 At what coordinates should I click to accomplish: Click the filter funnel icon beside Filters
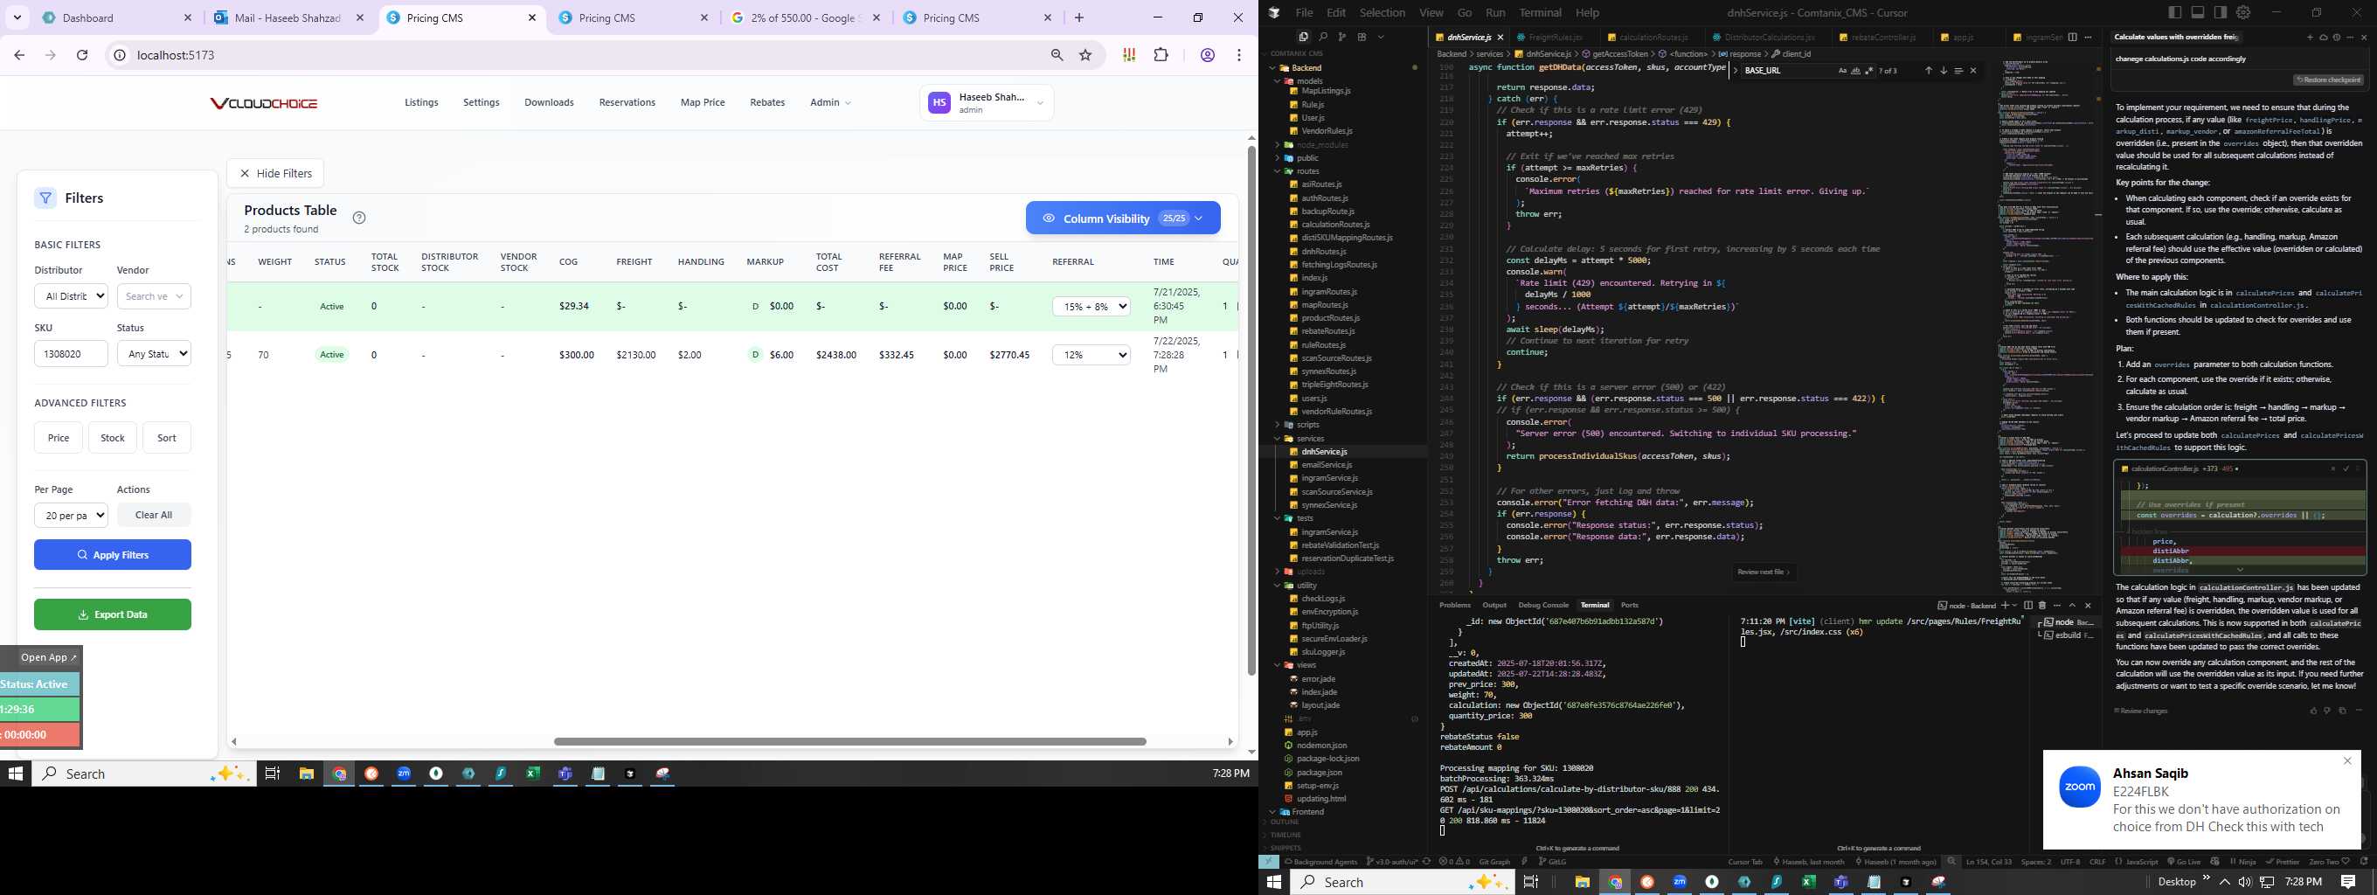[45, 198]
